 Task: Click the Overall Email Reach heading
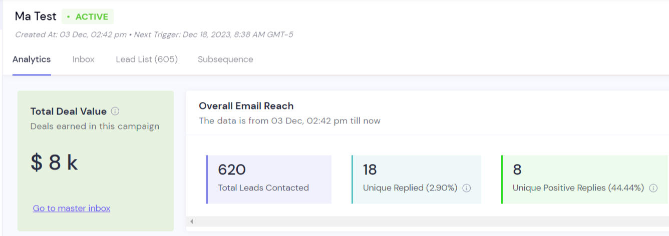pos(246,105)
